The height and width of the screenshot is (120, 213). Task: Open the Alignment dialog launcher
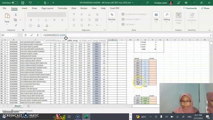pos(105,30)
